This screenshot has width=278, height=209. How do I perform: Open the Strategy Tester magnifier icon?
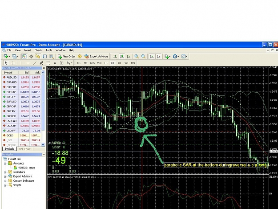52,57
